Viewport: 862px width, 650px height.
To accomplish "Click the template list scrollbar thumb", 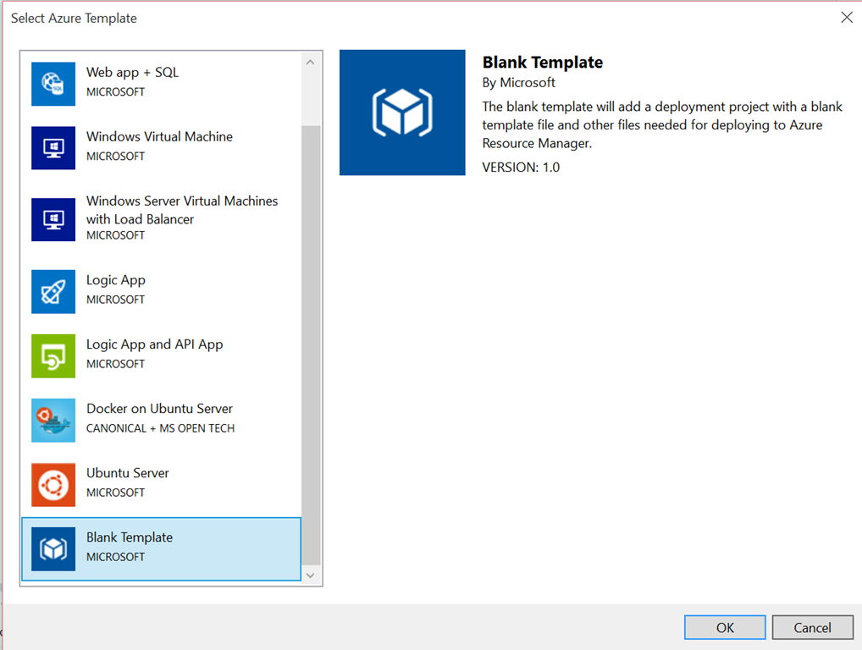I will pos(311,345).
